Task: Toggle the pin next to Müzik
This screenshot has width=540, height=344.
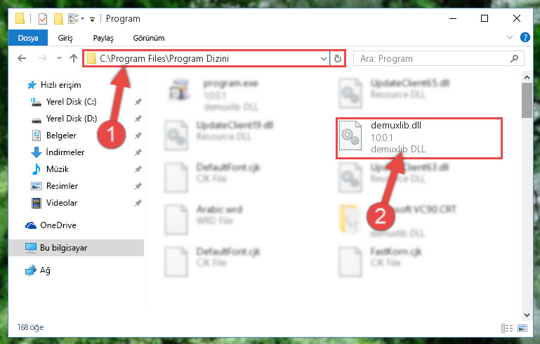Action: 138,169
